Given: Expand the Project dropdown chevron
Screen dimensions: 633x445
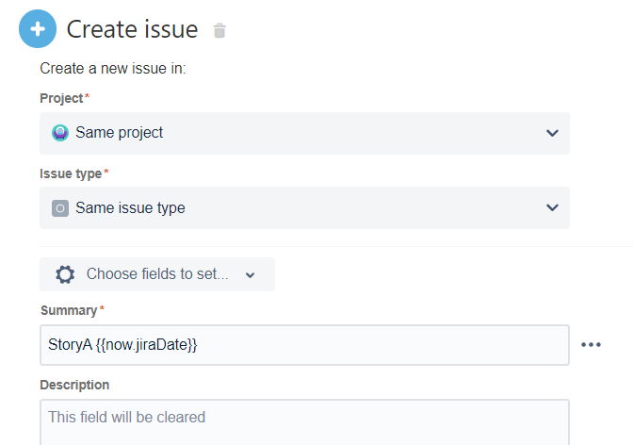Looking at the screenshot, I should coord(553,133).
